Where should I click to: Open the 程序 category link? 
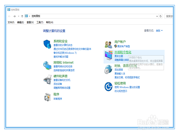point(56,94)
